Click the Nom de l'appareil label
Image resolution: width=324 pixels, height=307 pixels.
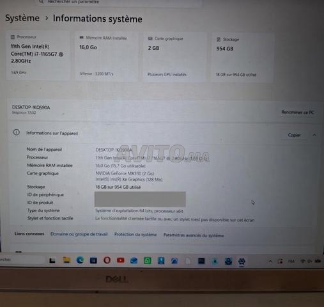[44, 149]
